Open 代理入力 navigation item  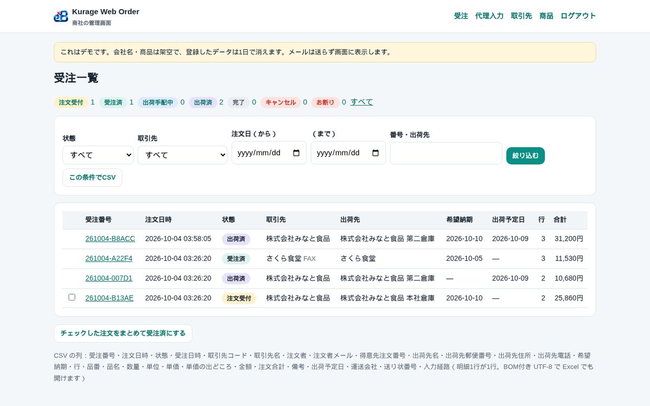(x=490, y=16)
